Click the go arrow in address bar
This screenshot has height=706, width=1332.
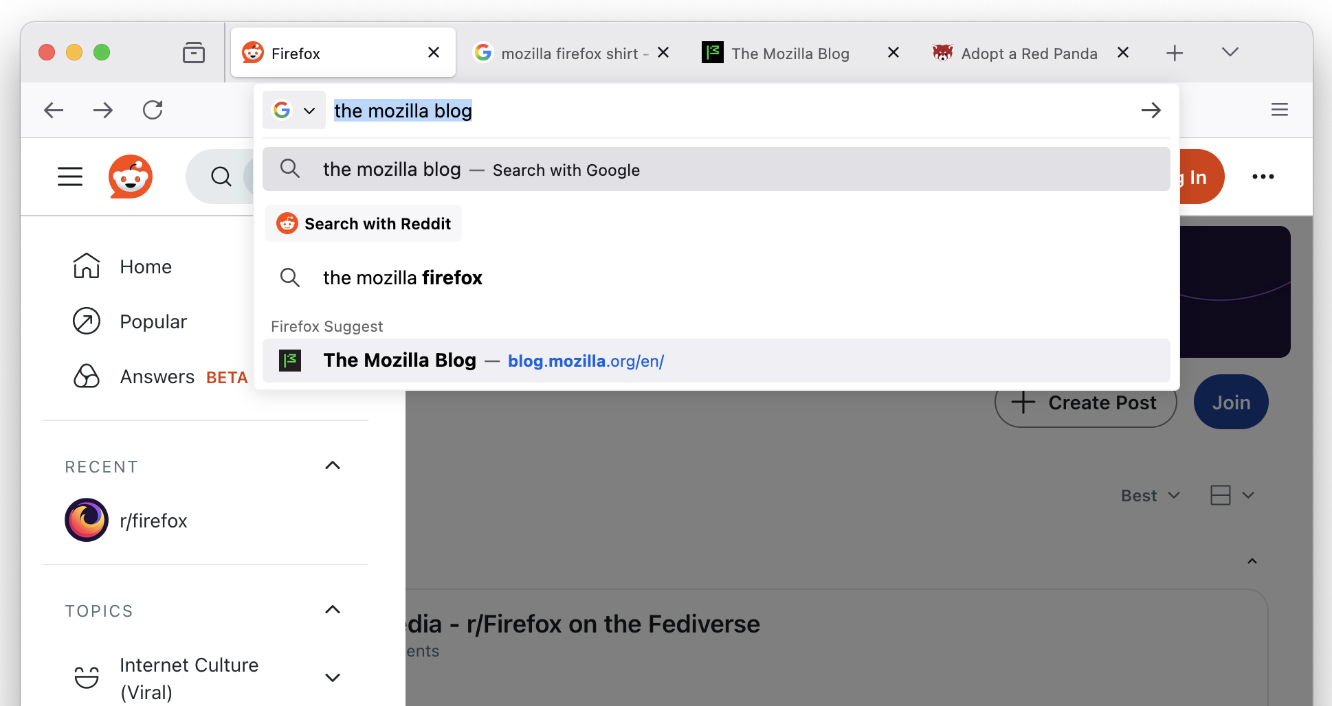click(1151, 111)
